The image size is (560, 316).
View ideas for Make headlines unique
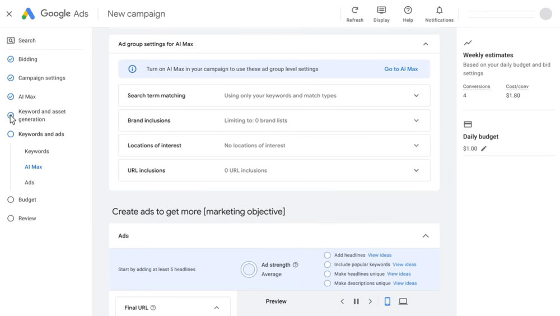coord(399,274)
